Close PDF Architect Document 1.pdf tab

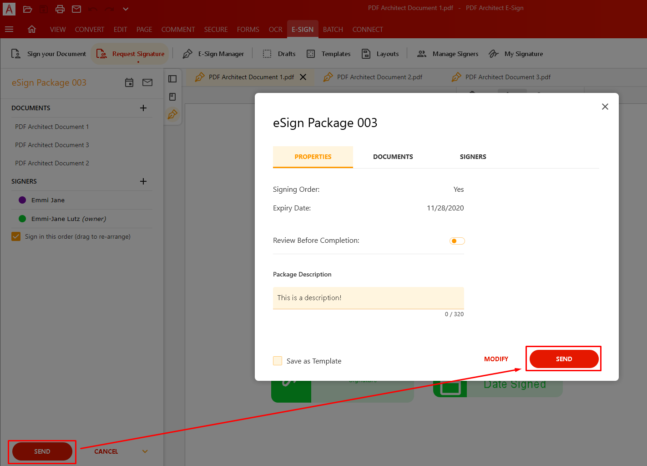tap(303, 77)
